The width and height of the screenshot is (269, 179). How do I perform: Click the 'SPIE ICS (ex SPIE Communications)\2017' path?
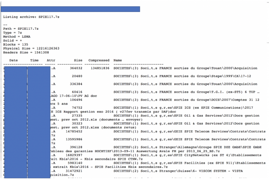click(183, 107)
